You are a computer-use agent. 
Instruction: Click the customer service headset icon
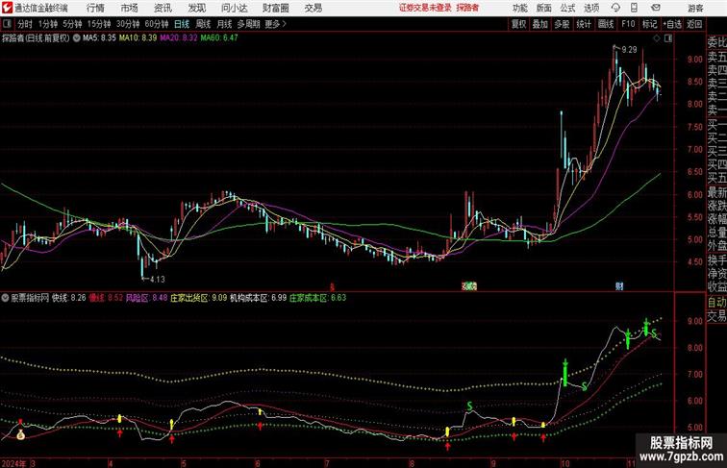pos(615,8)
